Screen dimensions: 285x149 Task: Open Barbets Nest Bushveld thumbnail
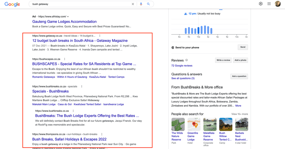coord(241,124)
